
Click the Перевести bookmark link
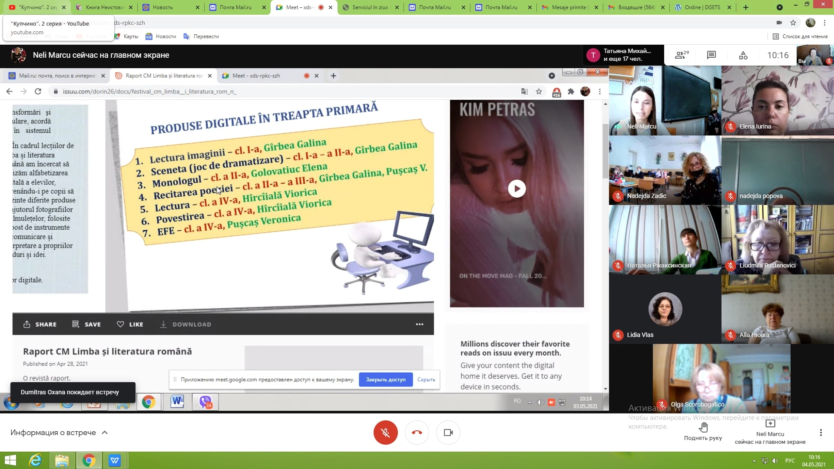click(201, 36)
